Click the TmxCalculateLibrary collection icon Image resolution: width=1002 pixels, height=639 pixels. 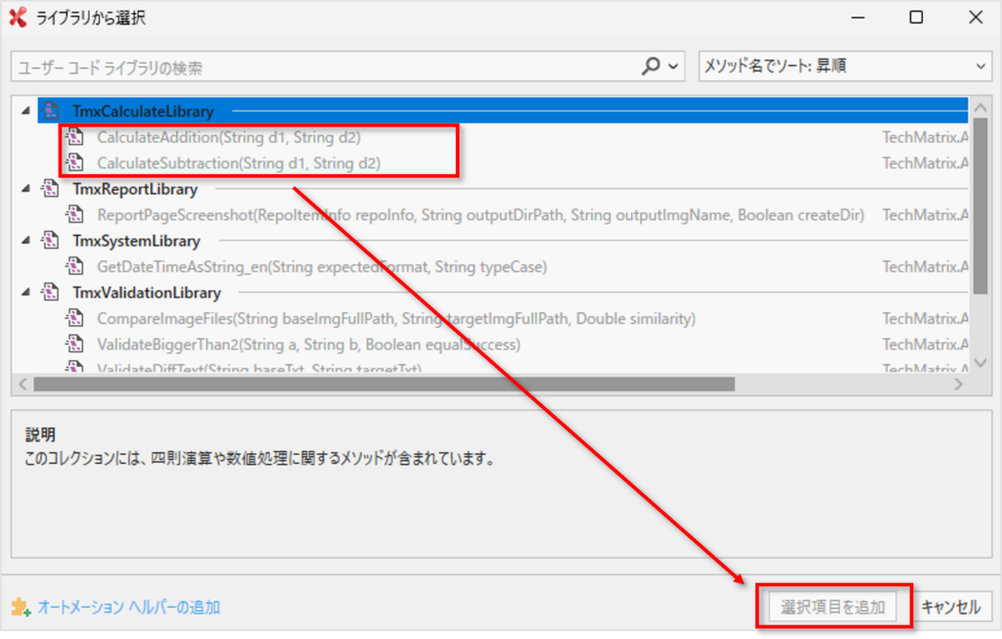tap(52, 112)
